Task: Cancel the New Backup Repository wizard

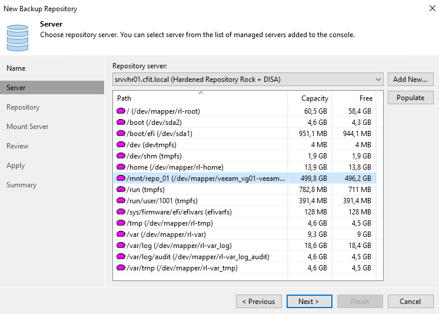Action: (x=410, y=302)
